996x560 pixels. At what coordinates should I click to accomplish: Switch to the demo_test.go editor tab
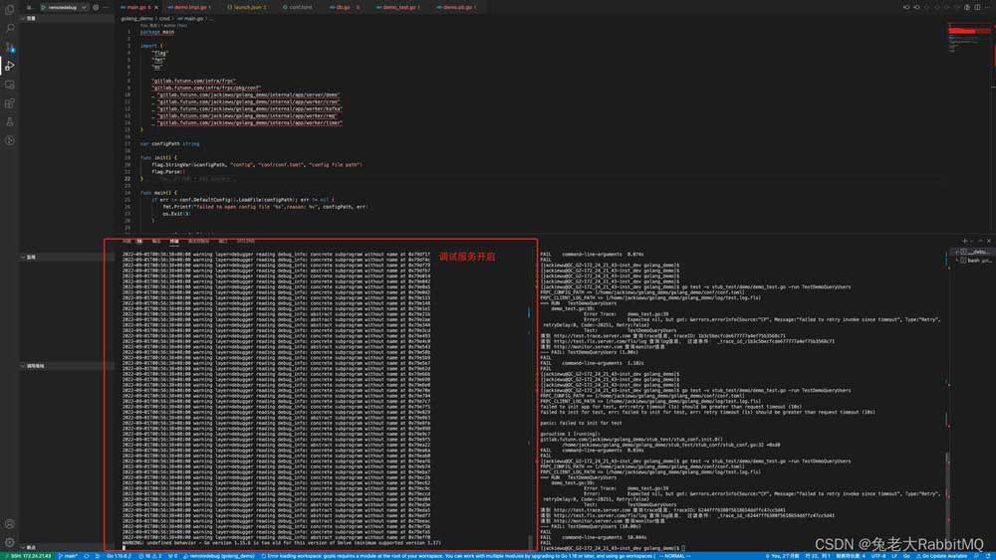(x=399, y=7)
